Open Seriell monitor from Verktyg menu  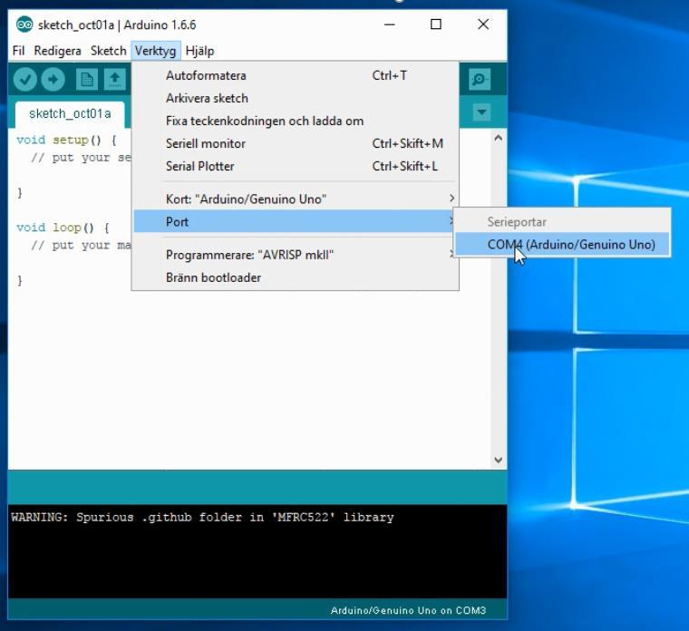point(296,143)
